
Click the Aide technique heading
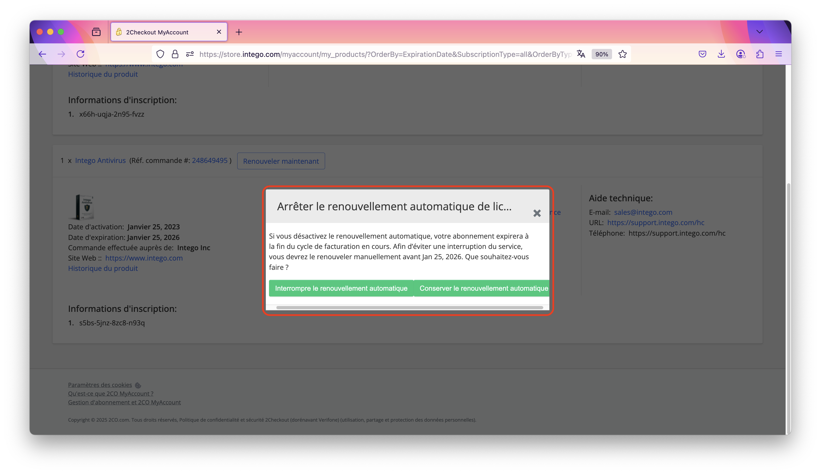click(621, 198)
